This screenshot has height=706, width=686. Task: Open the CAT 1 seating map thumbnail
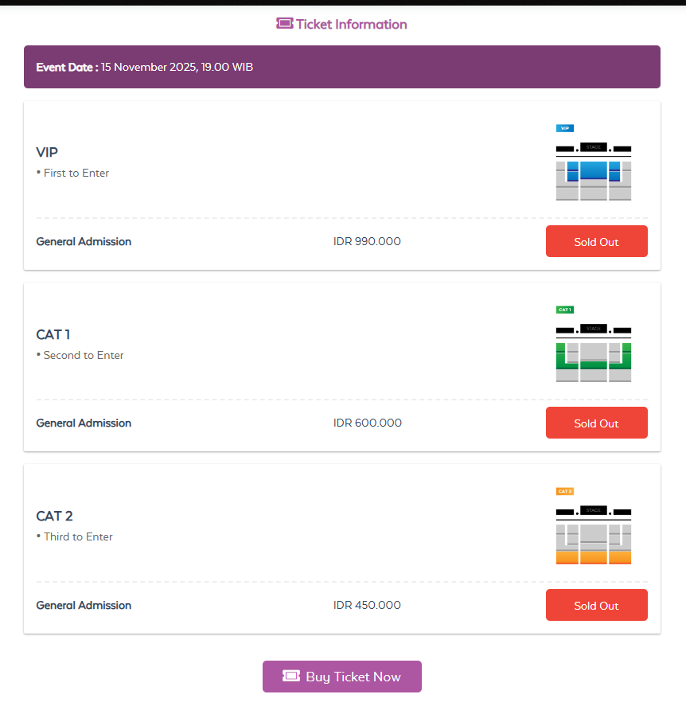point(593,353)
